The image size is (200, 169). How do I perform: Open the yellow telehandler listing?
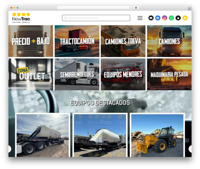click(x=157, y=135)
